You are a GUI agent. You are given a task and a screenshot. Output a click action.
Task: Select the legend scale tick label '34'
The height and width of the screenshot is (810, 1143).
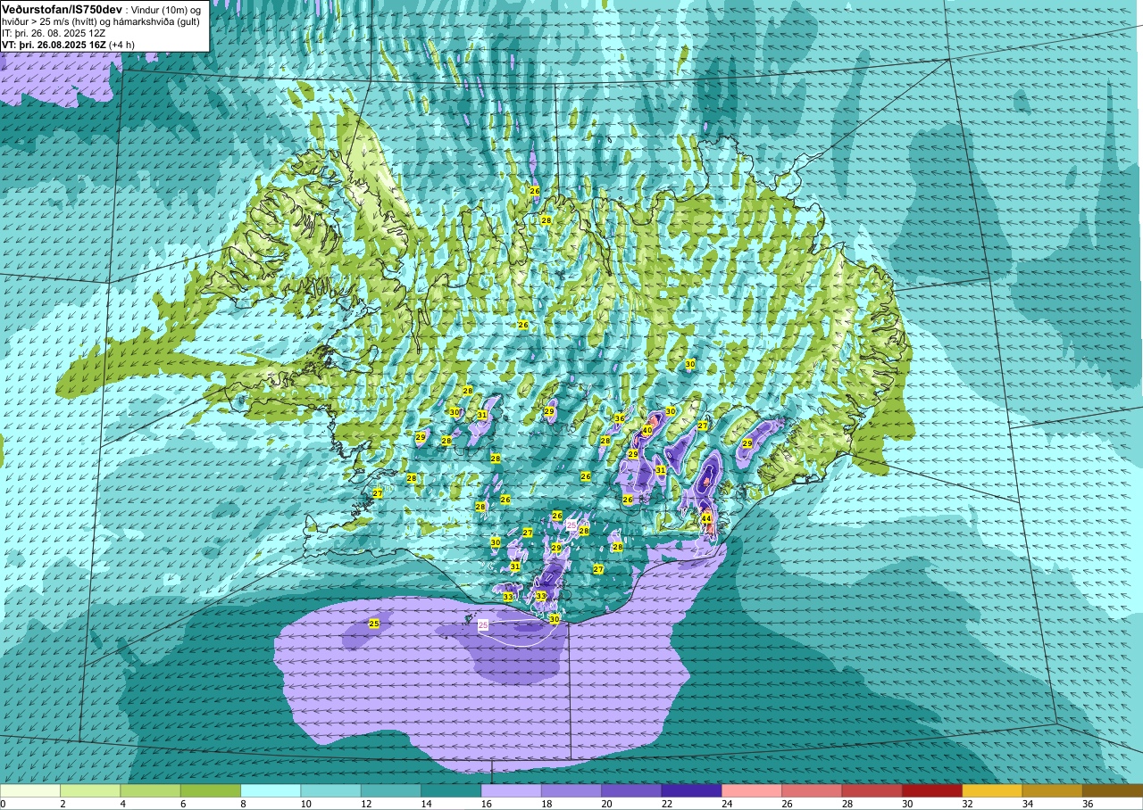[1028, 804]
